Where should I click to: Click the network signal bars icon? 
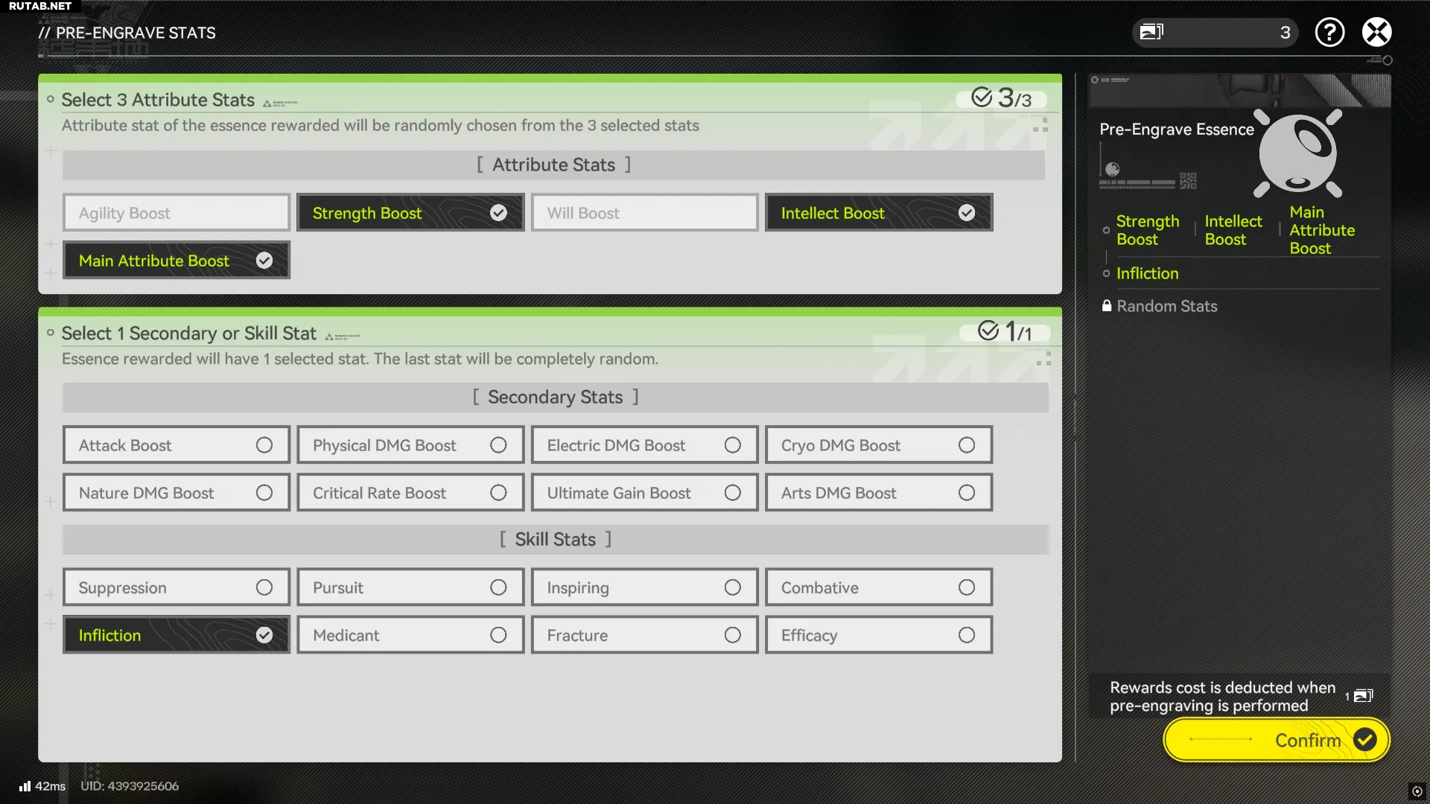coord(25,786)
